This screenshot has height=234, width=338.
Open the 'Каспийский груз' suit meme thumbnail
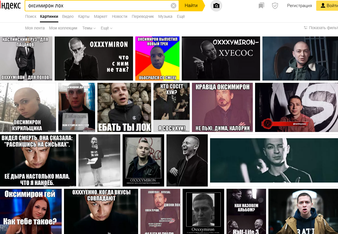pos(26,58)
